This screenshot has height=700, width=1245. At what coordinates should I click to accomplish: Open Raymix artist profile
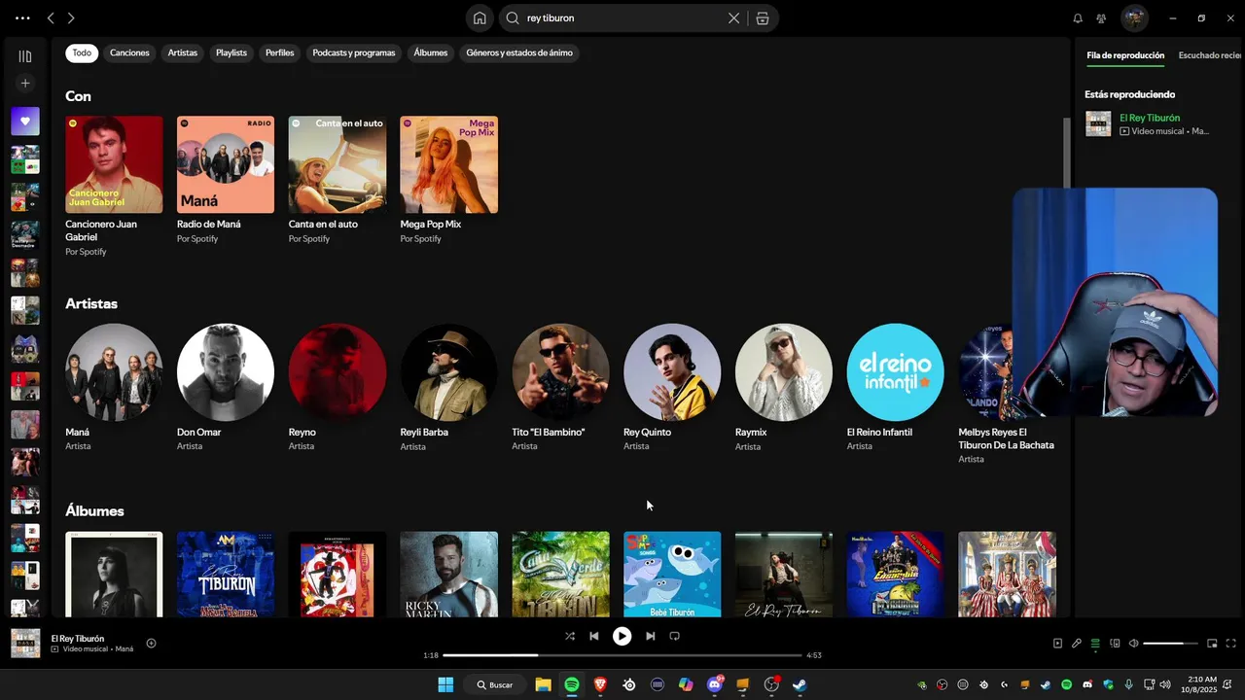click(784, 372)
